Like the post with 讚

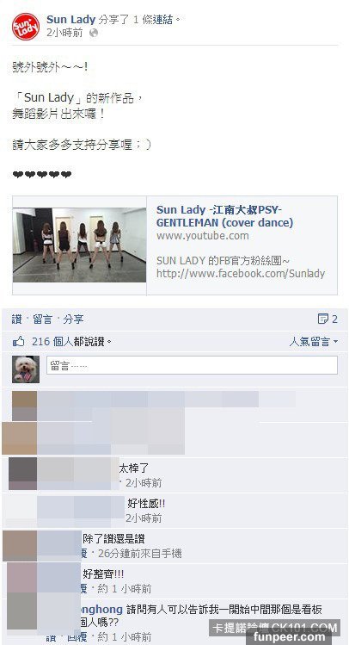pyautogui.click(x=17, y=319)
